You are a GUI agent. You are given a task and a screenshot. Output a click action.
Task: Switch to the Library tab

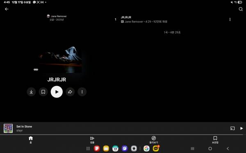point(215,140)
